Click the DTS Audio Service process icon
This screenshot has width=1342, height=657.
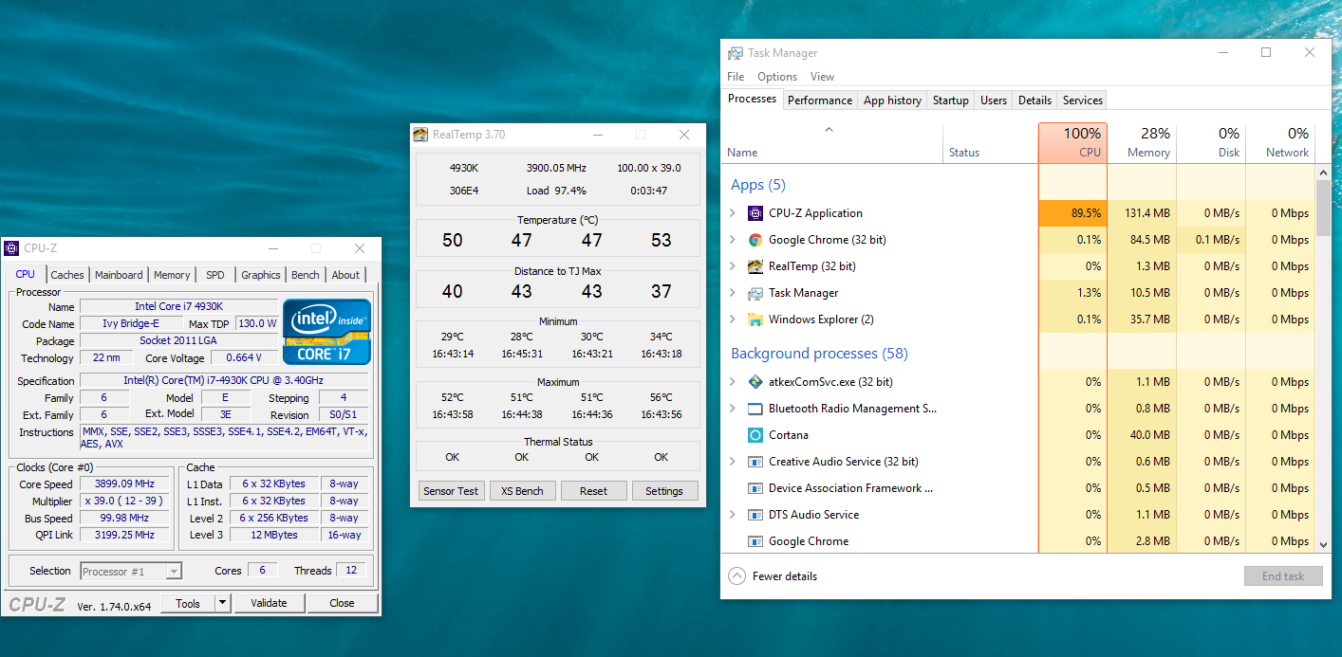pos(755,515)
